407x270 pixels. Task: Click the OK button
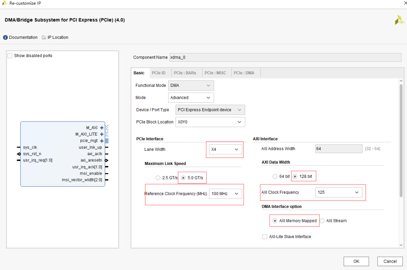pyautogui.click(x=356, y=261)
